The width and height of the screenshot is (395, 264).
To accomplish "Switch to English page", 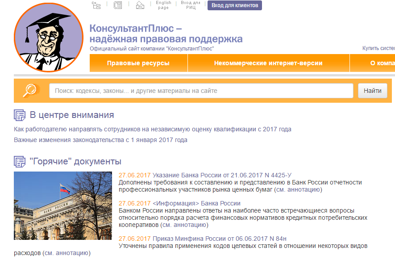I will pos(163,5).
